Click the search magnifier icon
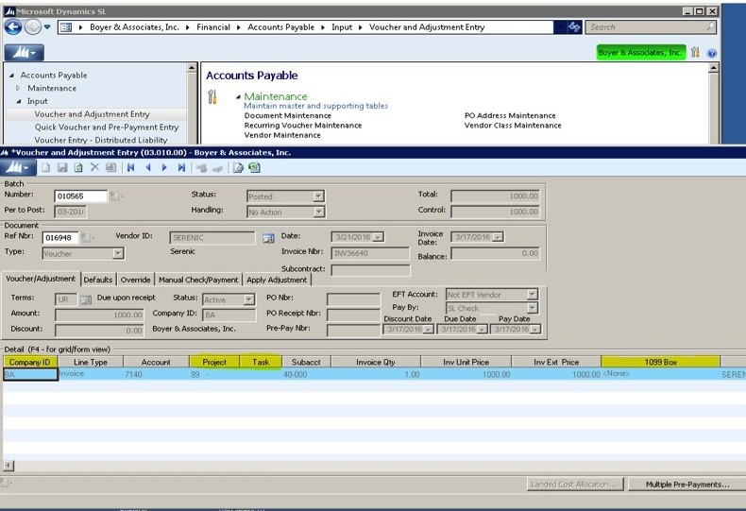Screen dimensions: 746x511 click(x=710, y=27)
